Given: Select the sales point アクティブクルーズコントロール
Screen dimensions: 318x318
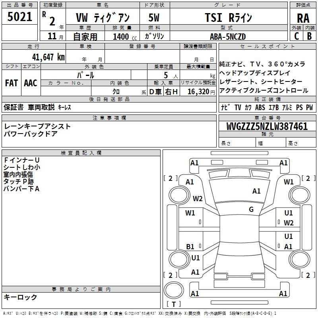Looking at the screenshot, I should pos(264,91).
